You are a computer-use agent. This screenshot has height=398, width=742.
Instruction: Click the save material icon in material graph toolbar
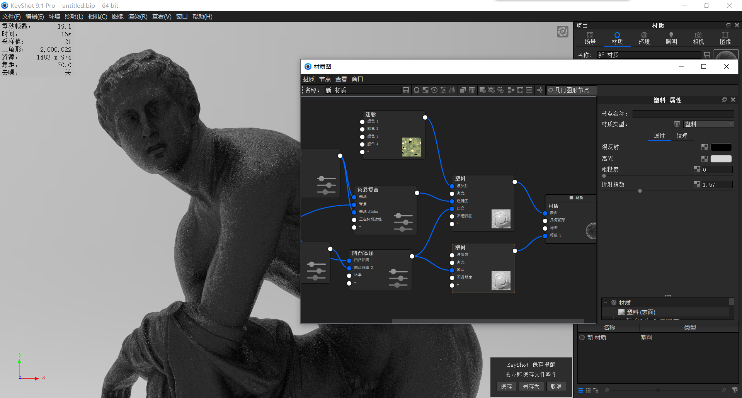(406, 90)
